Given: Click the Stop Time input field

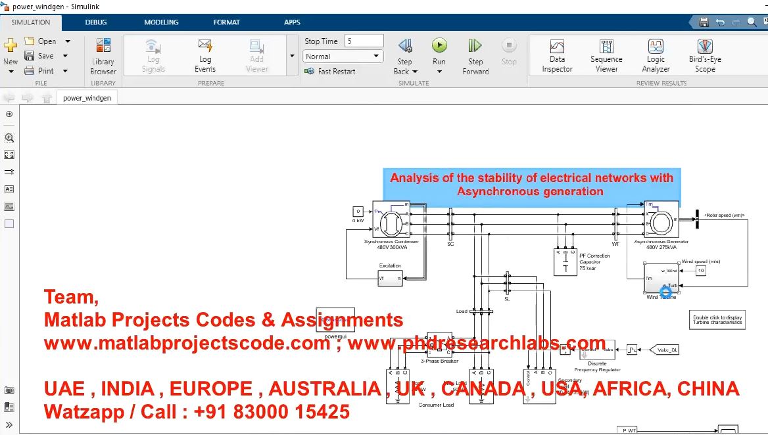Looking at the screenshot, I should pyautogui.click(x=364, y=41).
